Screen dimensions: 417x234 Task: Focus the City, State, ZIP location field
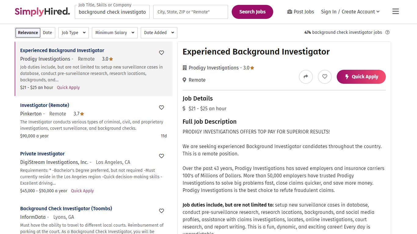(x=190, y=12)
